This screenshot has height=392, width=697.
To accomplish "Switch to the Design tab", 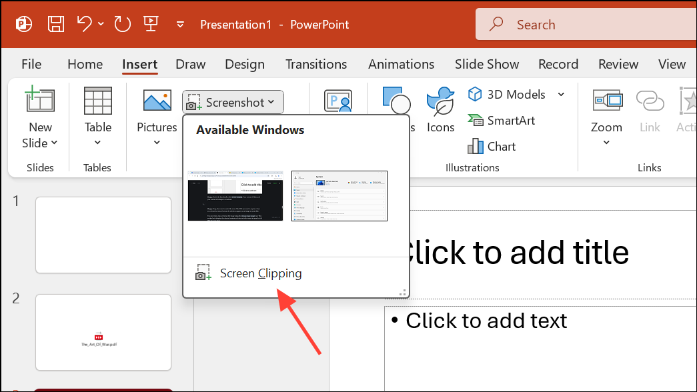I will pos(245,64).
